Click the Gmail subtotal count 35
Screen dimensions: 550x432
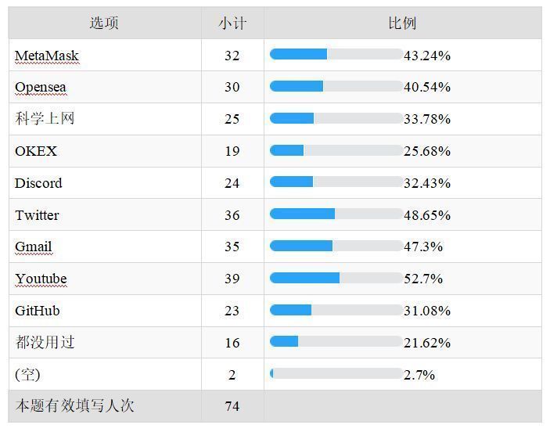pos(232,247)
